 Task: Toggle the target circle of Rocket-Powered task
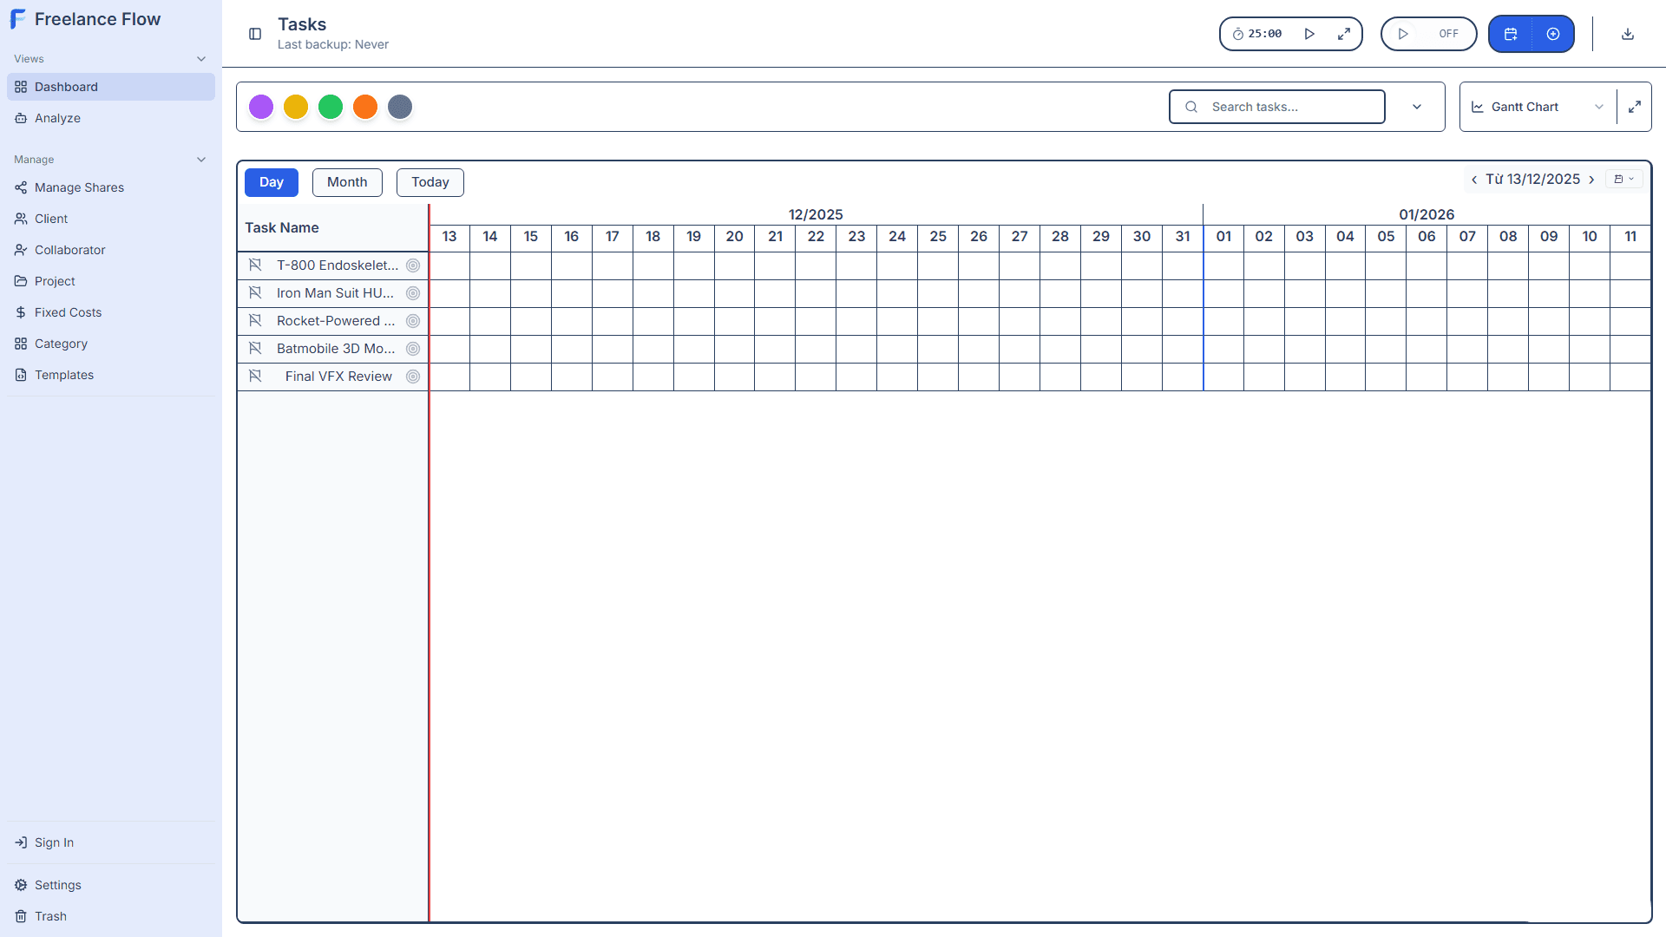(413, 321)
